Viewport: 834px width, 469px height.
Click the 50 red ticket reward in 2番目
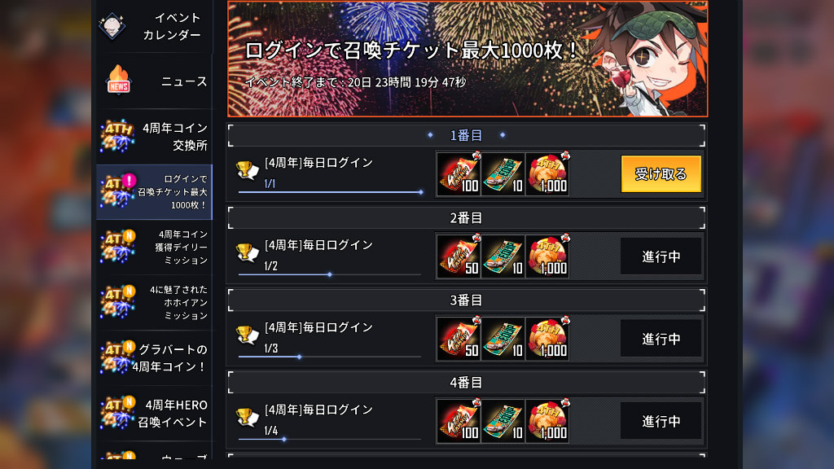[x=459, y=256]
